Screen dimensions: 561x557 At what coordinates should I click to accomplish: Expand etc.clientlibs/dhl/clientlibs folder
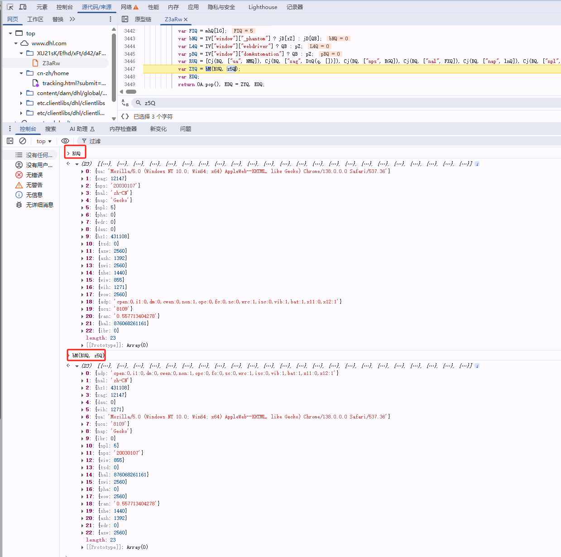point(21,103)
